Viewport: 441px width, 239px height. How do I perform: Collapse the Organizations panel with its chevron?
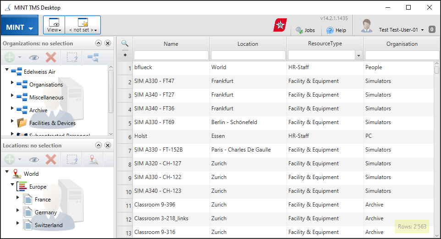(99, 43)
